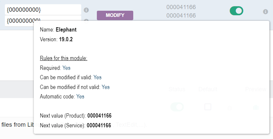Click the Next value (Service) number
Screen dimensions: 273x139
[x=99, y=125]
